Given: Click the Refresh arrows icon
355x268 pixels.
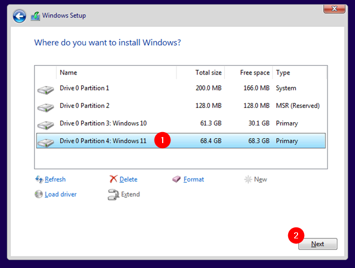Looking at the screenshot, I should (x=39, y=179).
